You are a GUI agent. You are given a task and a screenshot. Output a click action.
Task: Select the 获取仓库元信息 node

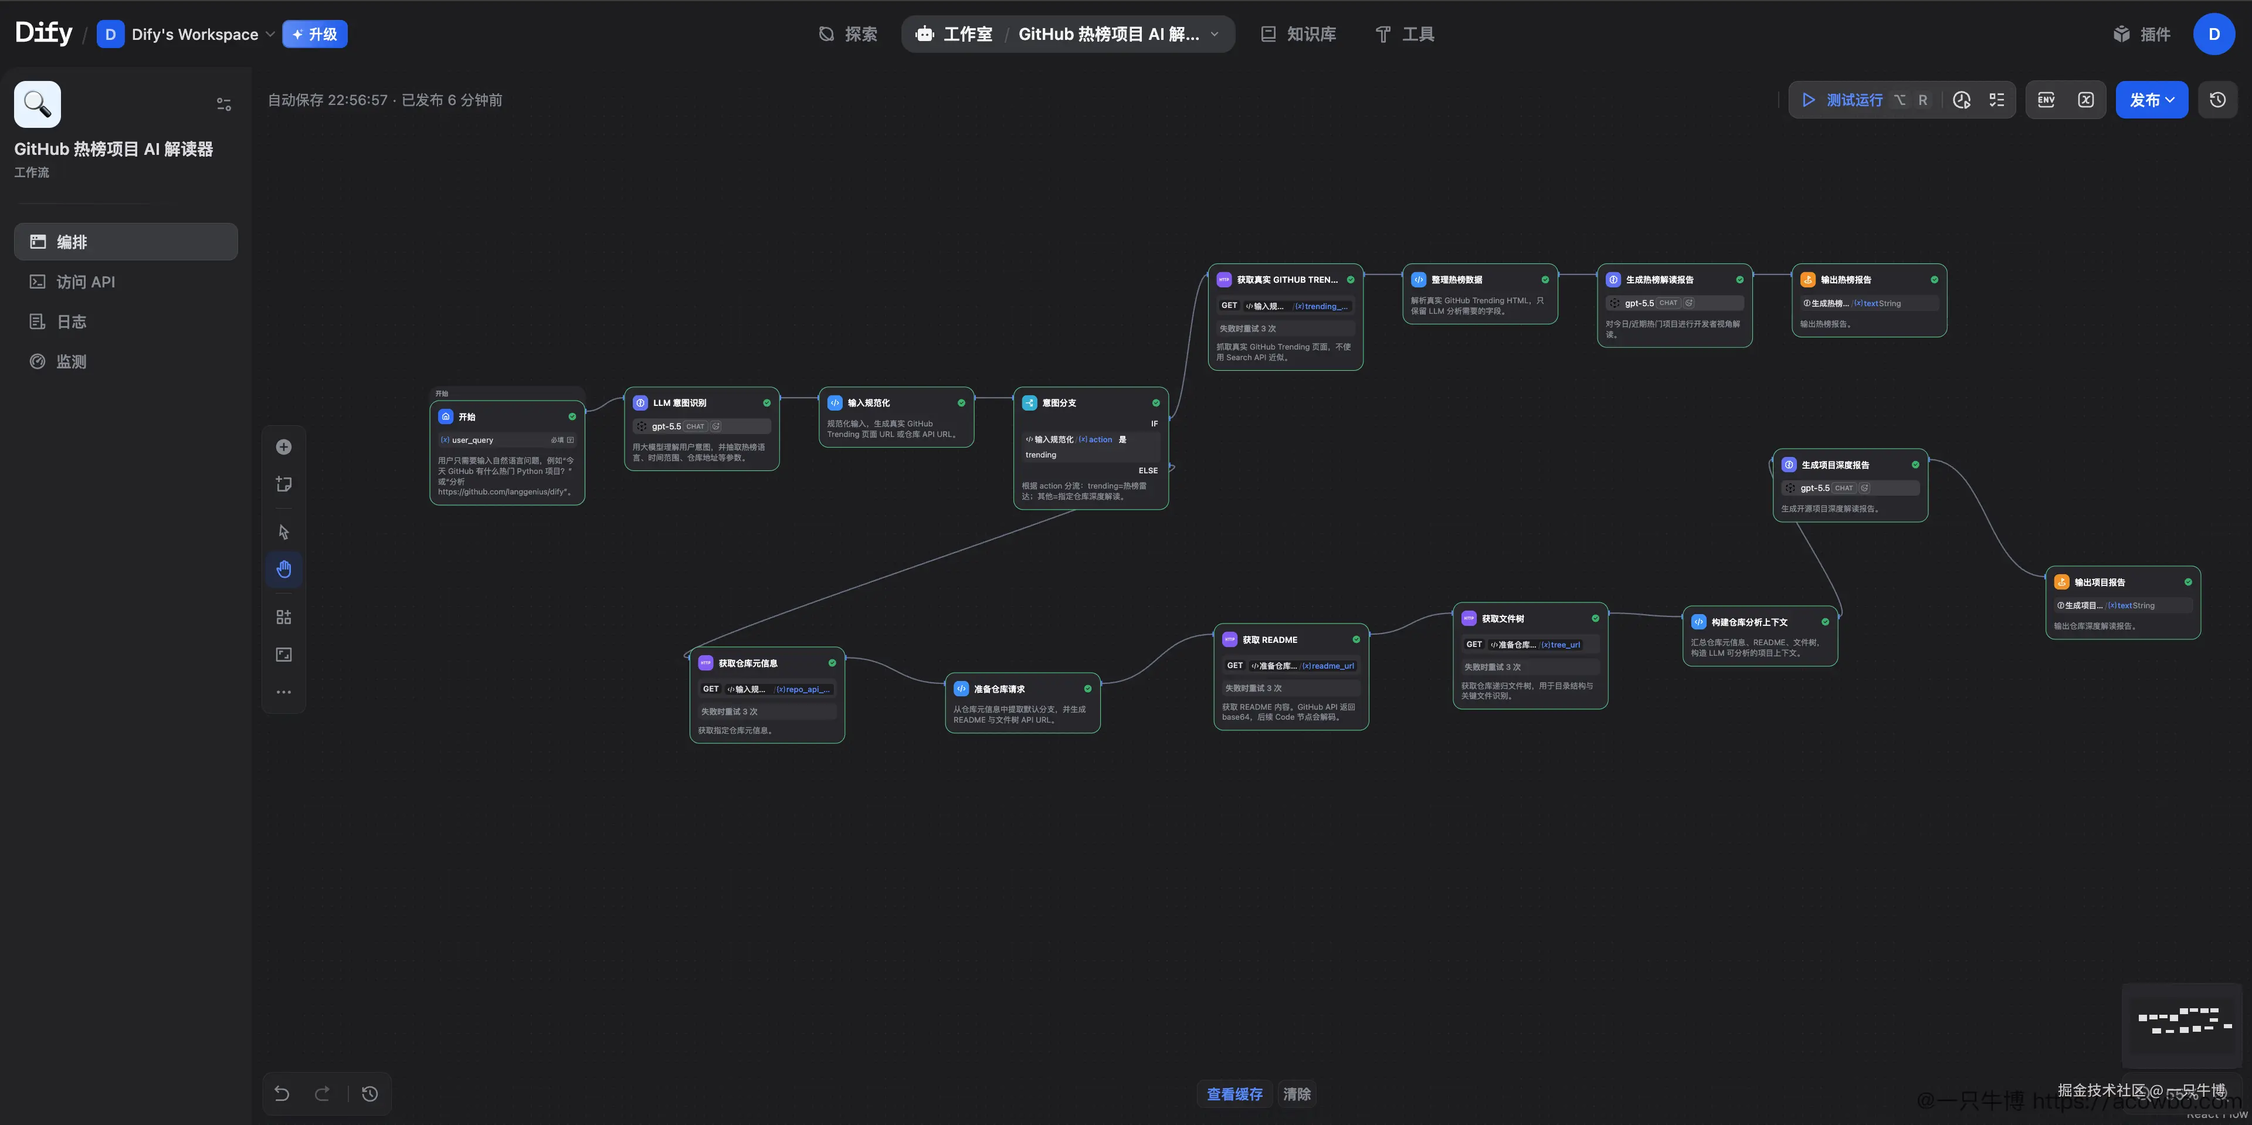click(767, 695)
